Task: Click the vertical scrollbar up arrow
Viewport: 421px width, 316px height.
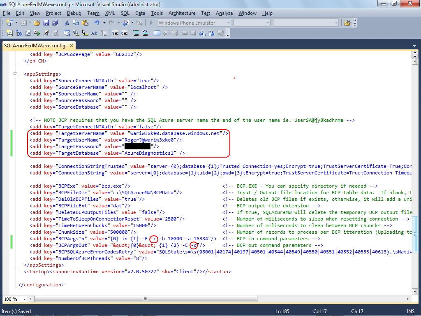Action: click(415, 62)
